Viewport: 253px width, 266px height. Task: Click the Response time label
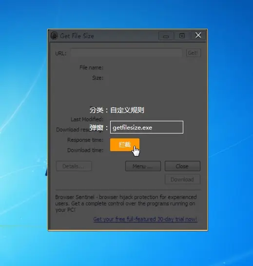point(85,140)
